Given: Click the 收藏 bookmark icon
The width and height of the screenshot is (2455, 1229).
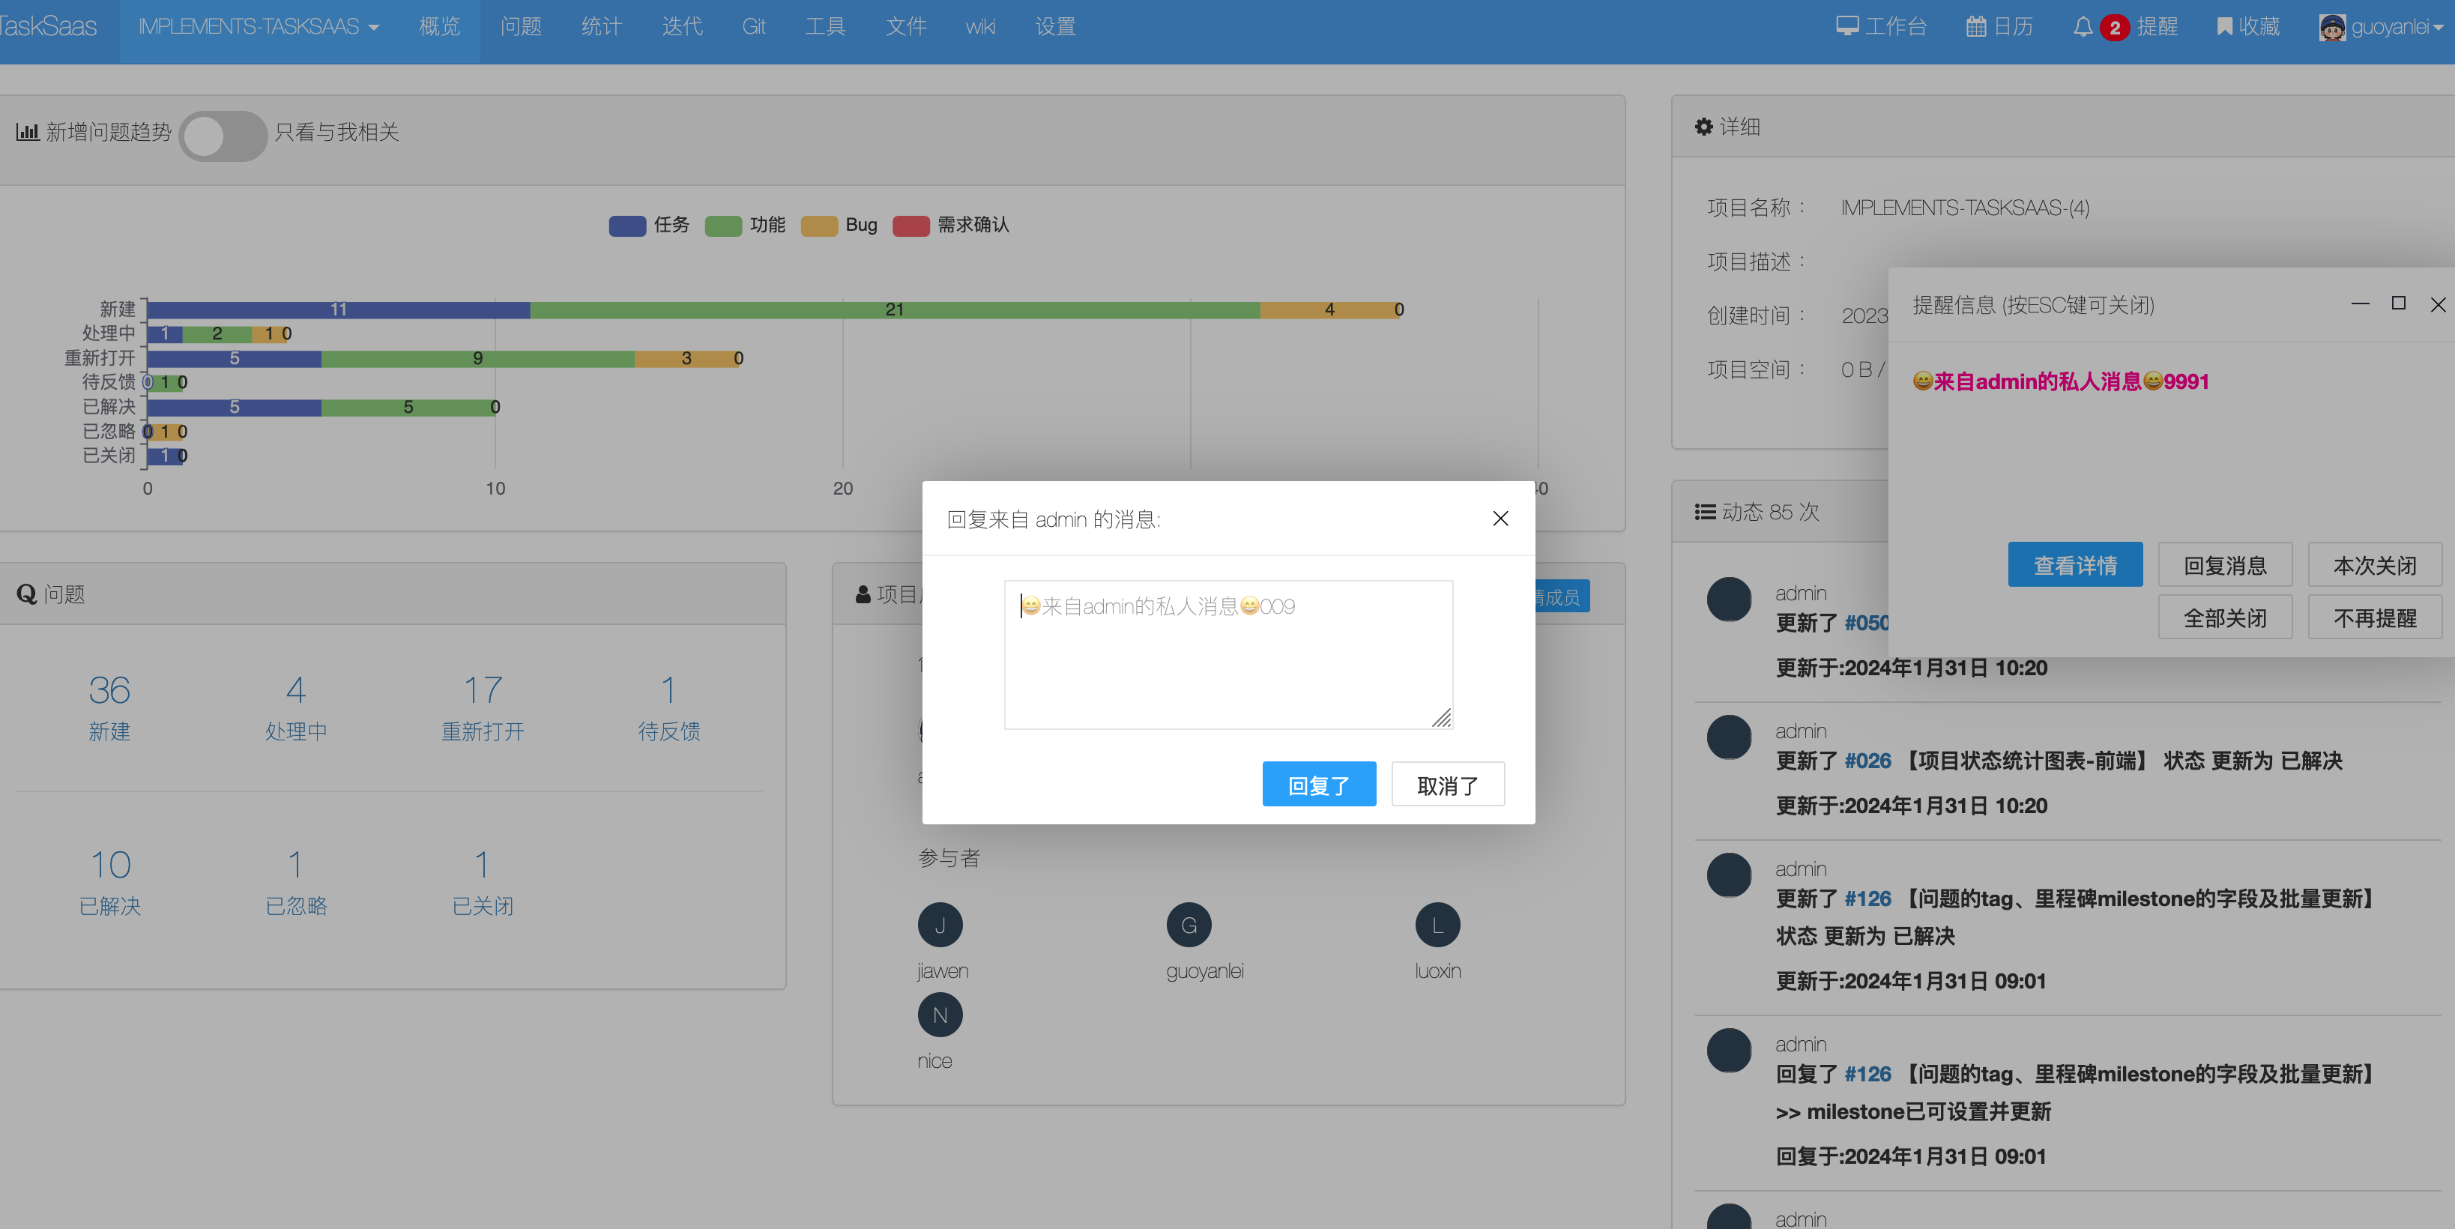Looking at the screenshot, I should 2224,25.
